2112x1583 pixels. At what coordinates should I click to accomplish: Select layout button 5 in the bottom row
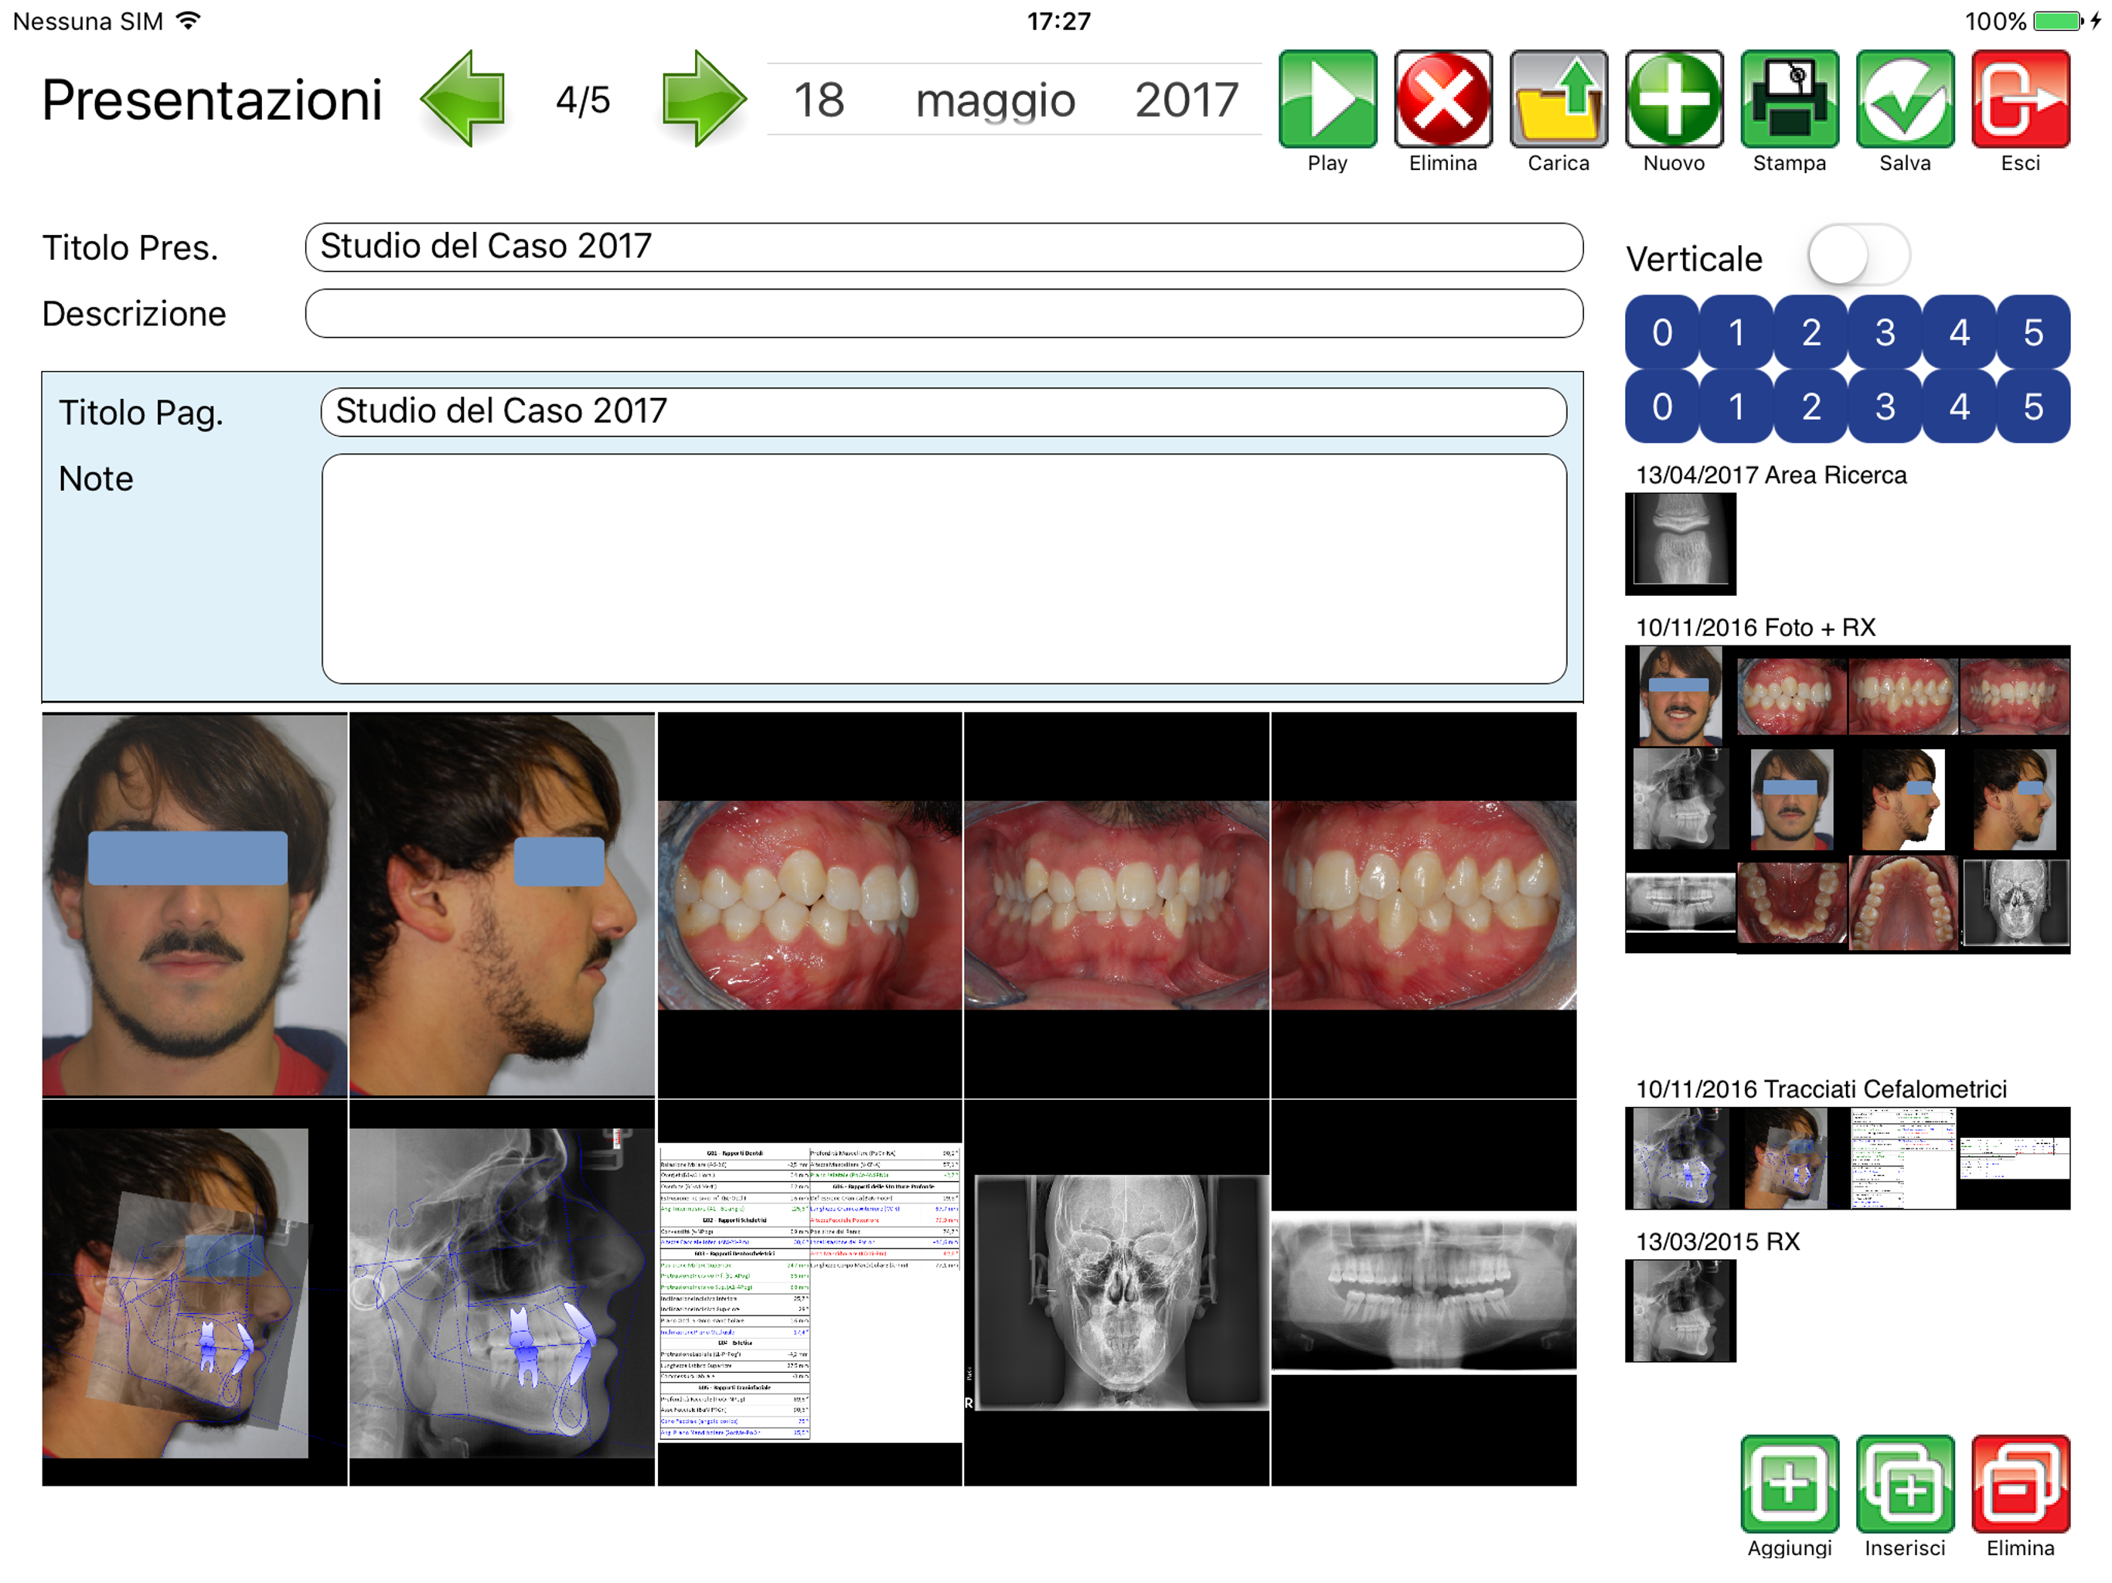point(2032,407)
